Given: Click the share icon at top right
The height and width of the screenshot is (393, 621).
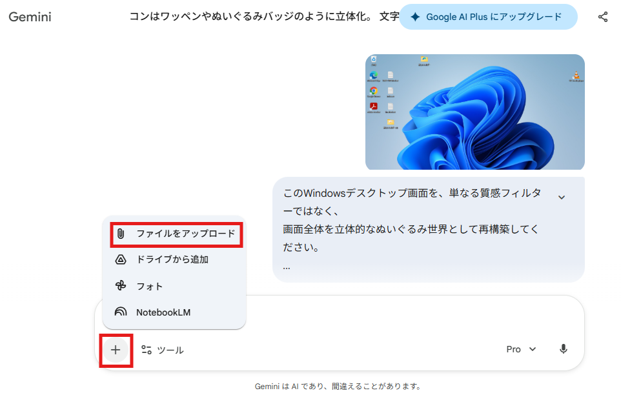Looking at the screenshot, I should (x=602, y=17).
